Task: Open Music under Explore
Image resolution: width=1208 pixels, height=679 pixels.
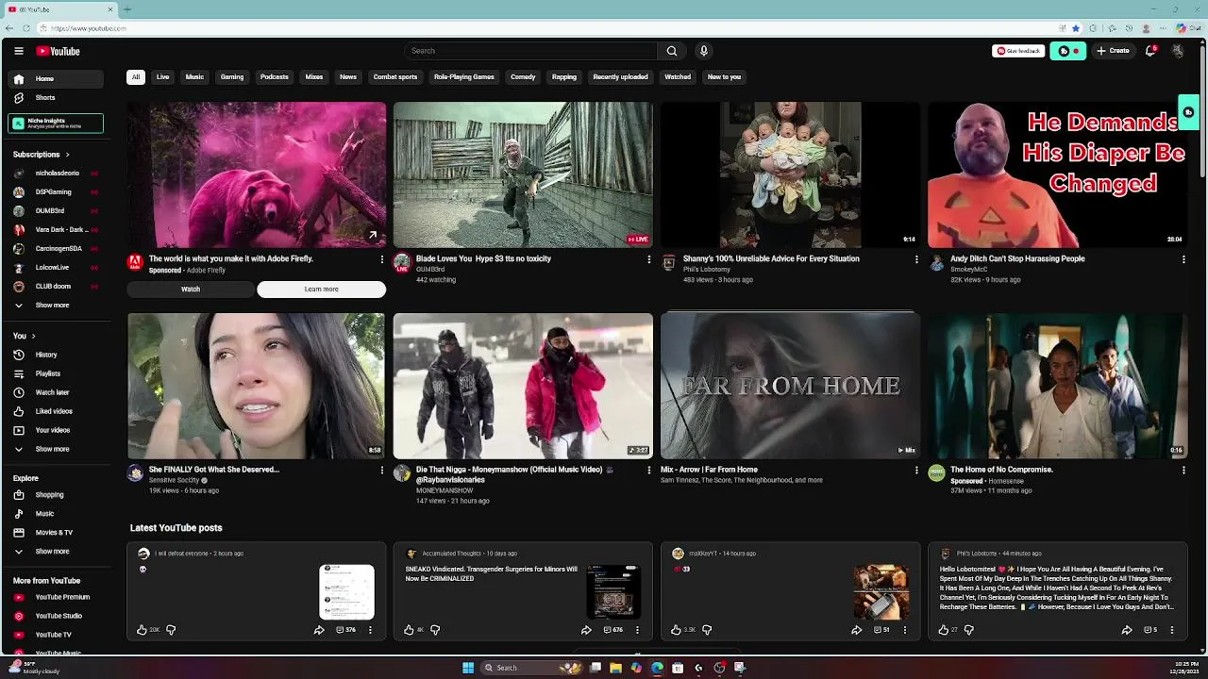Action: point(57,513)
